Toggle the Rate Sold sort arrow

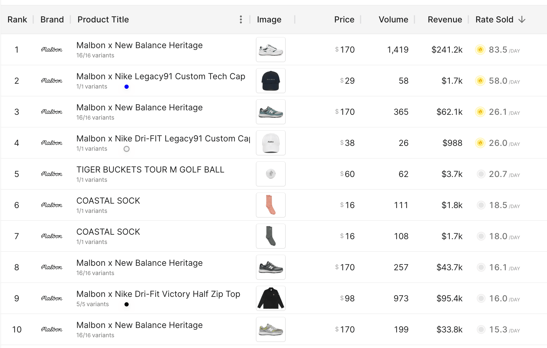(522, 20)
